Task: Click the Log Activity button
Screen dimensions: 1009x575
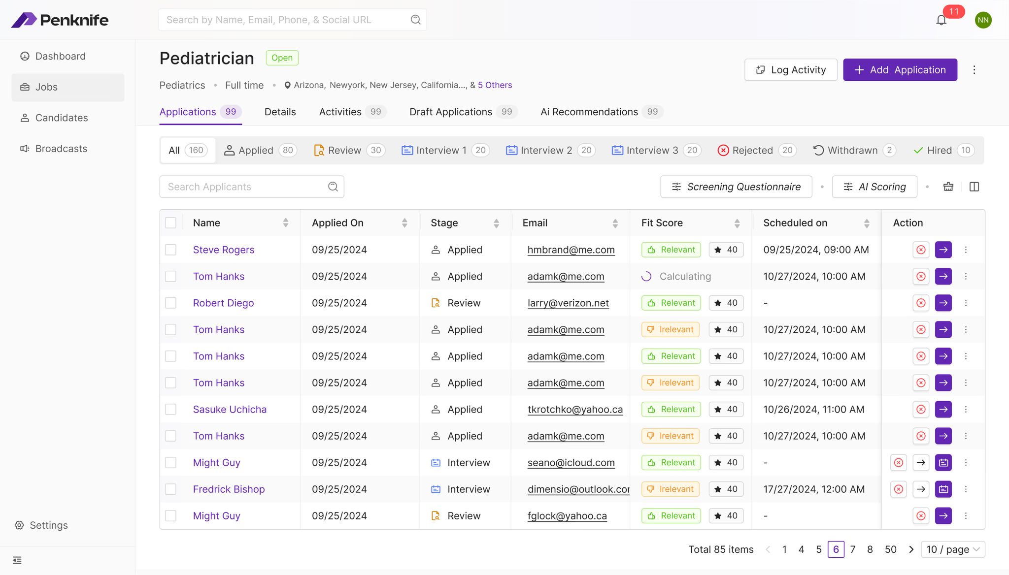Action: pyautogui.click(x=790, y=70)
